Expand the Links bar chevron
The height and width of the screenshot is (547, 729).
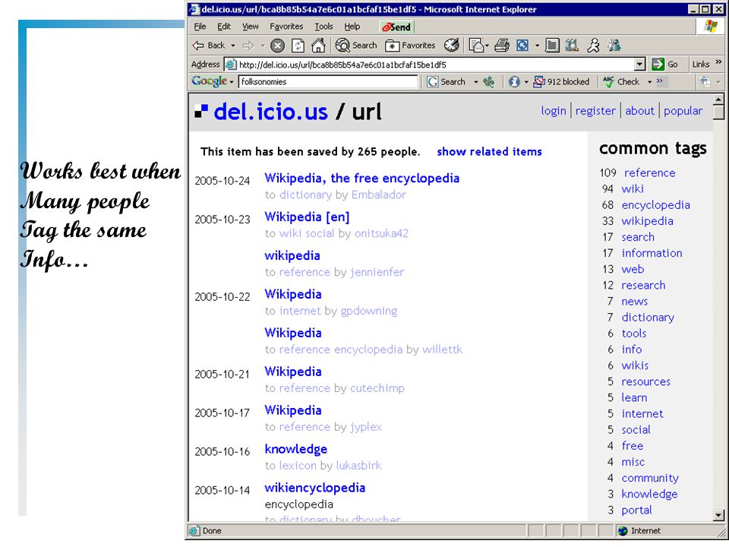pyautogui.click(x=718, y=62)
